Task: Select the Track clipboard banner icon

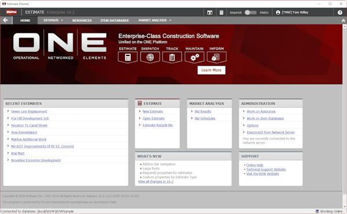Action: [172, 57]
